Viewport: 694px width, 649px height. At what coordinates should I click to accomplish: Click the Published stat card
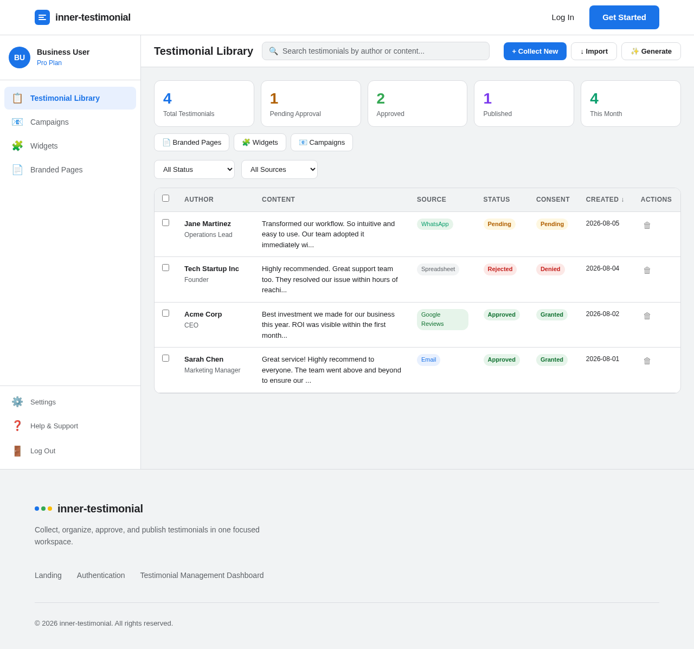(x=524, y=104)
